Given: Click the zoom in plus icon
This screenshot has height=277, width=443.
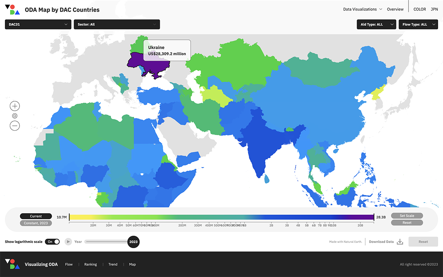Looking at the screenshot, I should tap(15, 106).
